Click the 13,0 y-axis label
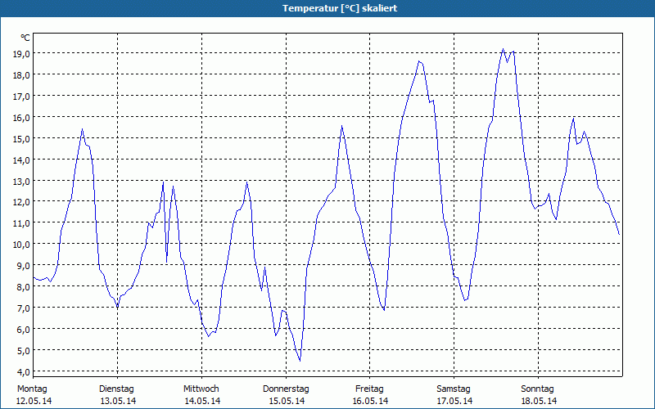Viewport: 655px width, 409px height. tap(21, 182)
